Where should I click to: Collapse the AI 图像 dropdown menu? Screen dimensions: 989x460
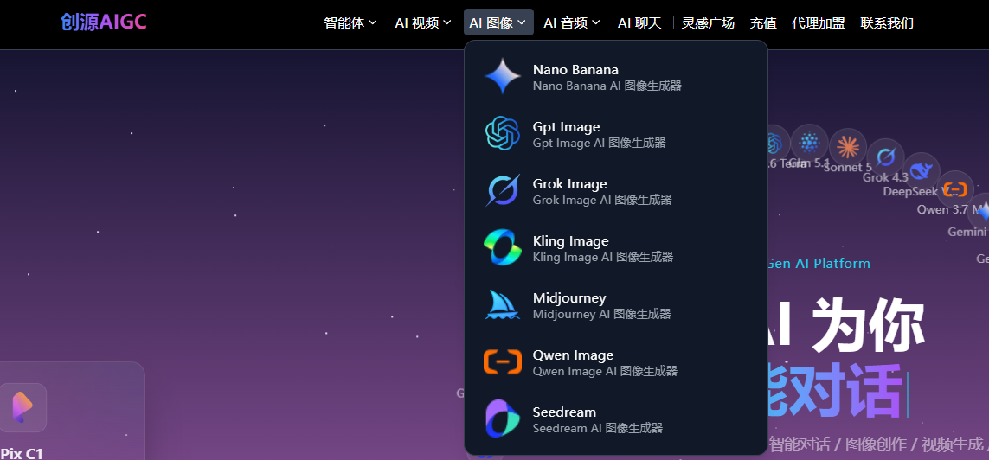coord(498,22)
